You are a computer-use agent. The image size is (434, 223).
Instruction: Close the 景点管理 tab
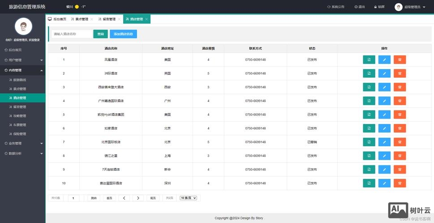92,19
